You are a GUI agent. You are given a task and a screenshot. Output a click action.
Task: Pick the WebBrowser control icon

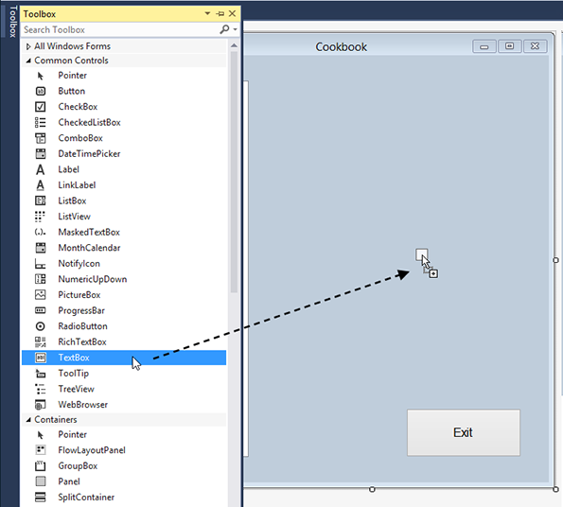click(x=40, y=405)
